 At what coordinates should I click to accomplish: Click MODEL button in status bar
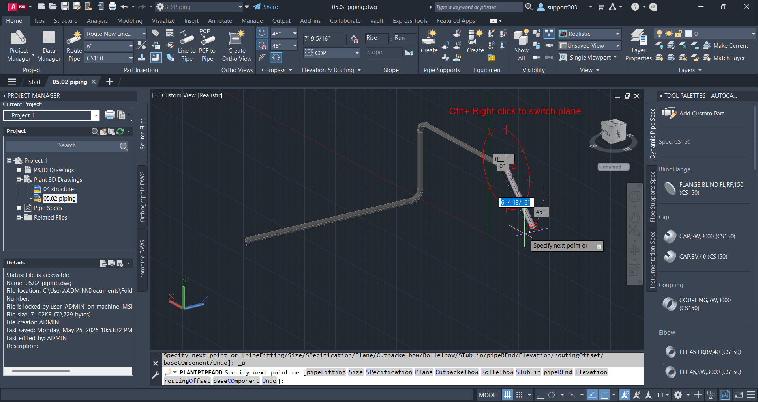(489, 395)
